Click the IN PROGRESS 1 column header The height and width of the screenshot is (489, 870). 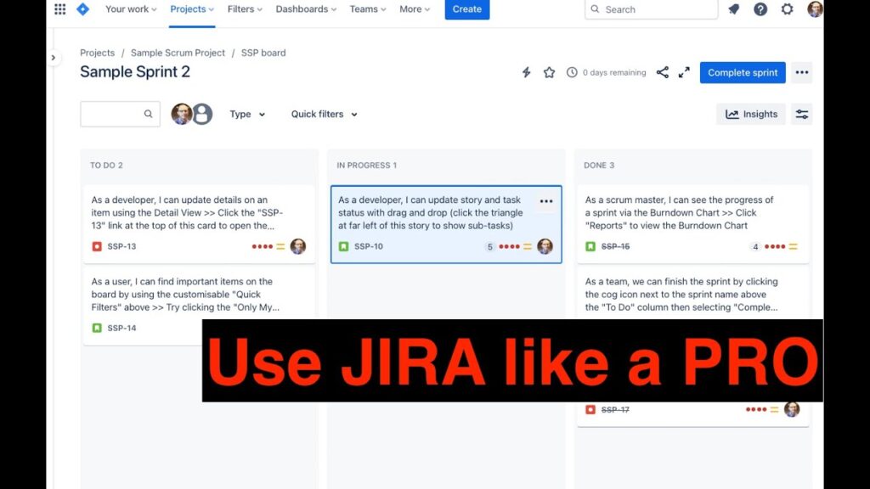[367, 166]
